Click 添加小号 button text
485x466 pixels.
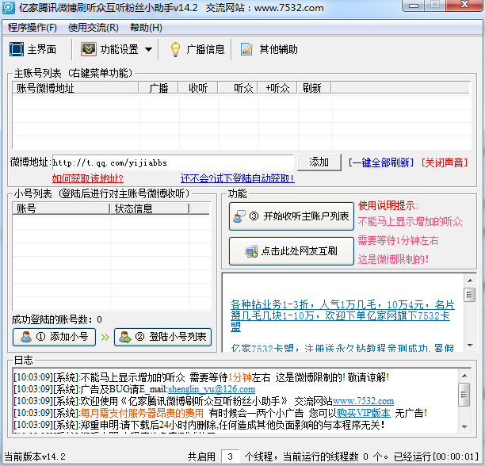coord(69,337)
